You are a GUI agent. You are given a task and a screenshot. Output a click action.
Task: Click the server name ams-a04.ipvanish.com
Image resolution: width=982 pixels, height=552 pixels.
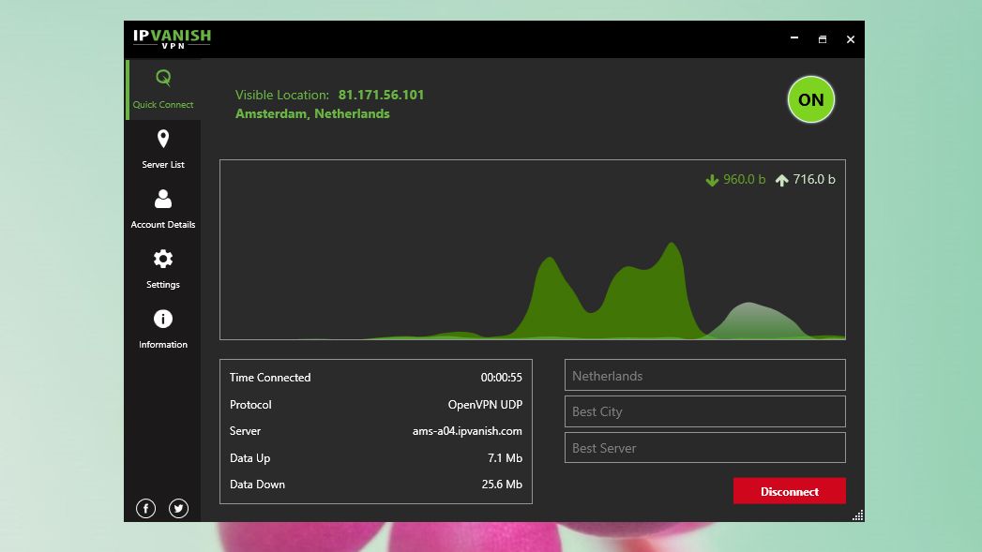tap(467, 431)
